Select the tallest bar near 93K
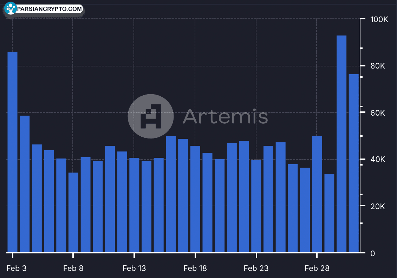This screenshot has width=397, height=278. [341, 143]
